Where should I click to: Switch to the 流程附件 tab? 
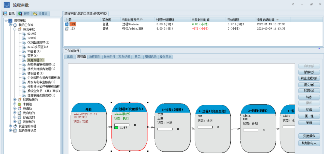[95, 57]
